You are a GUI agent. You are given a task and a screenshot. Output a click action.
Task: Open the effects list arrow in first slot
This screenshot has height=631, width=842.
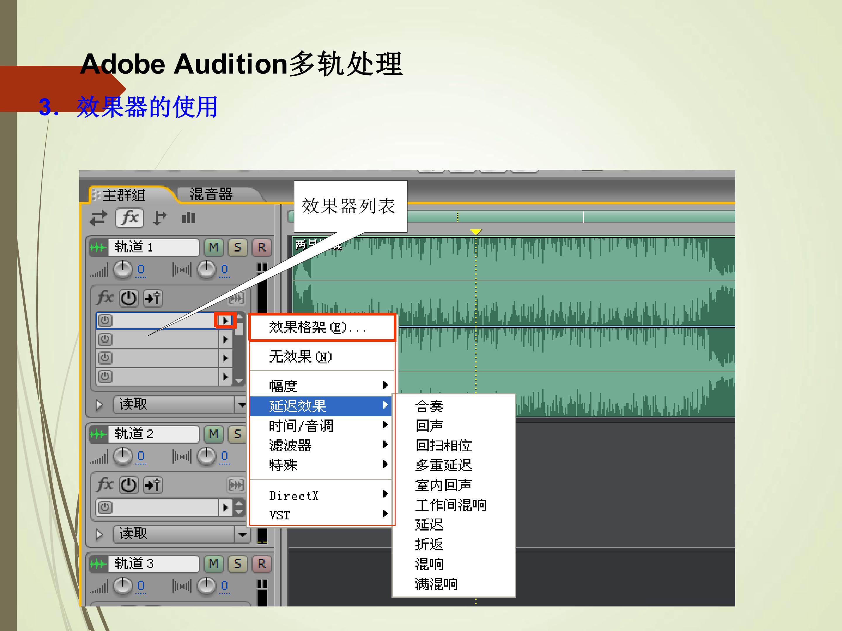[225, 321]
